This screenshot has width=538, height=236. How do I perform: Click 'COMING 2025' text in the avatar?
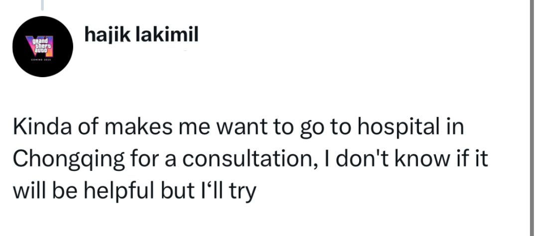click(x=41, y=60)
